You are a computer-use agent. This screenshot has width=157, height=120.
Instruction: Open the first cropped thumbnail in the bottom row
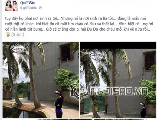coord(28,119)
